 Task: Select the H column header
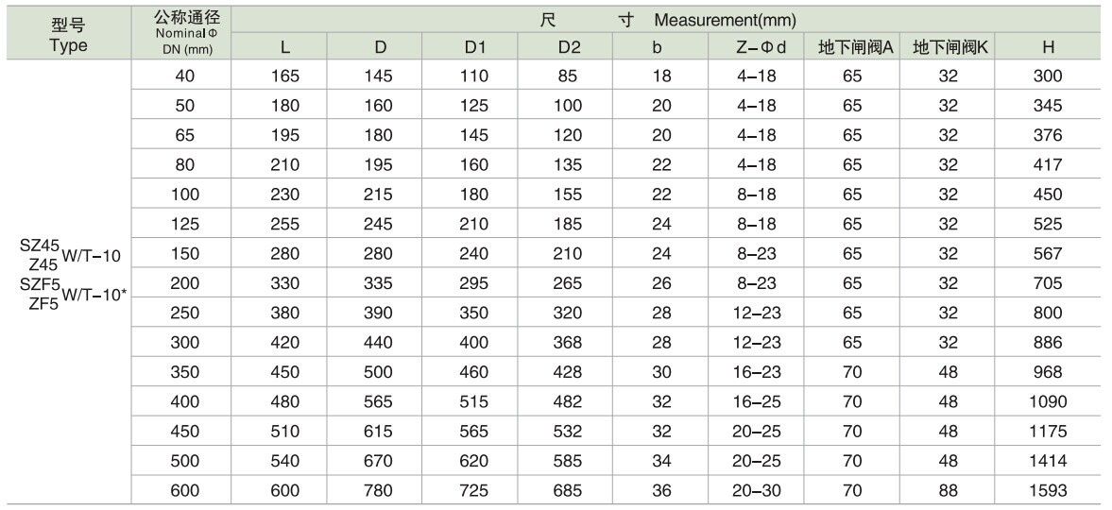pyautogui.click(x=1048, y=47)
